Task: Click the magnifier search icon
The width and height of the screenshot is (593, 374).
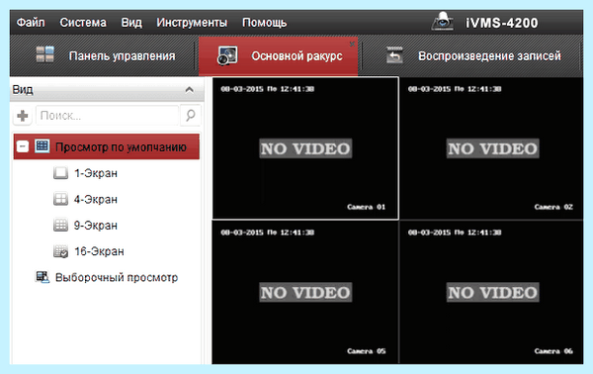Action: click(x=191, y=115)
